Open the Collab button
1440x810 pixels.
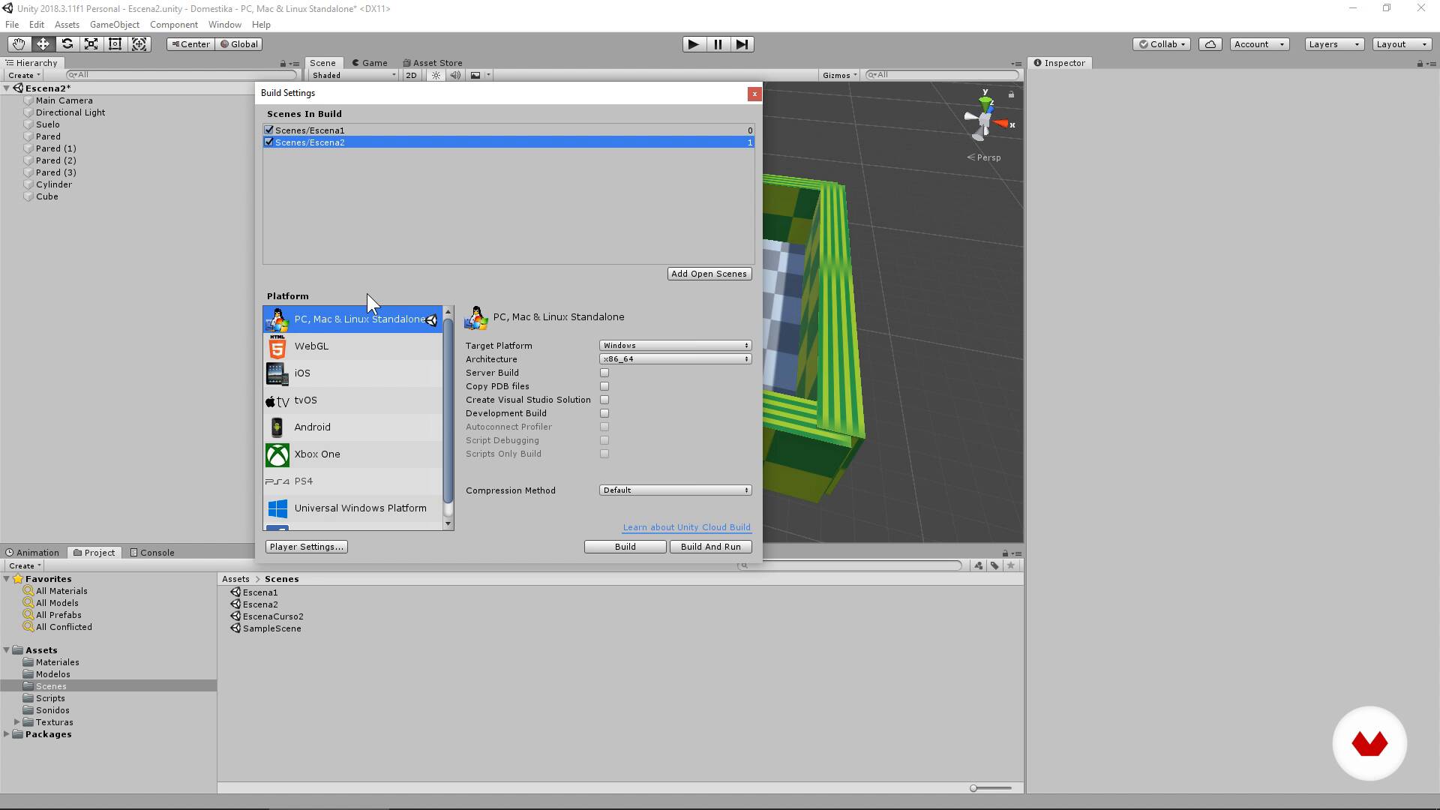[1162, 44]
